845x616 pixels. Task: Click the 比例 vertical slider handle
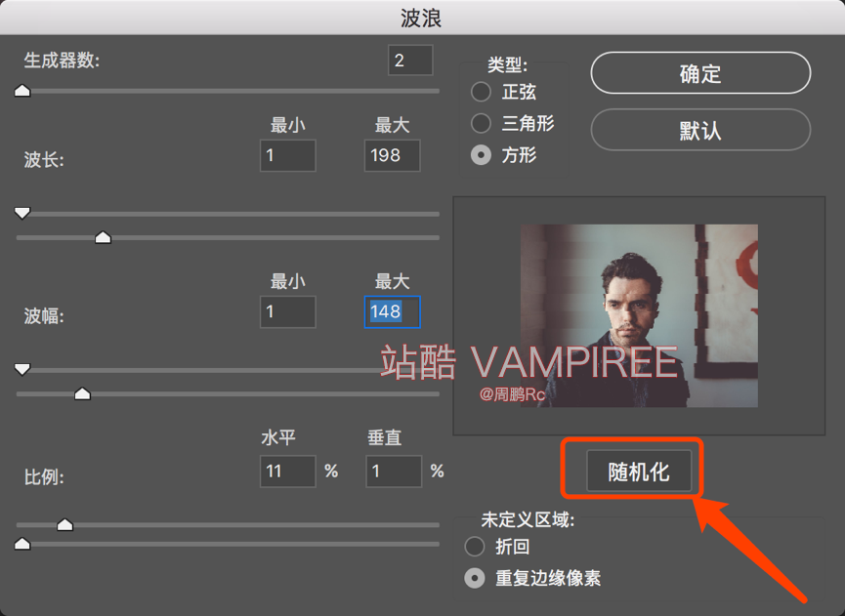pos(22,544)
